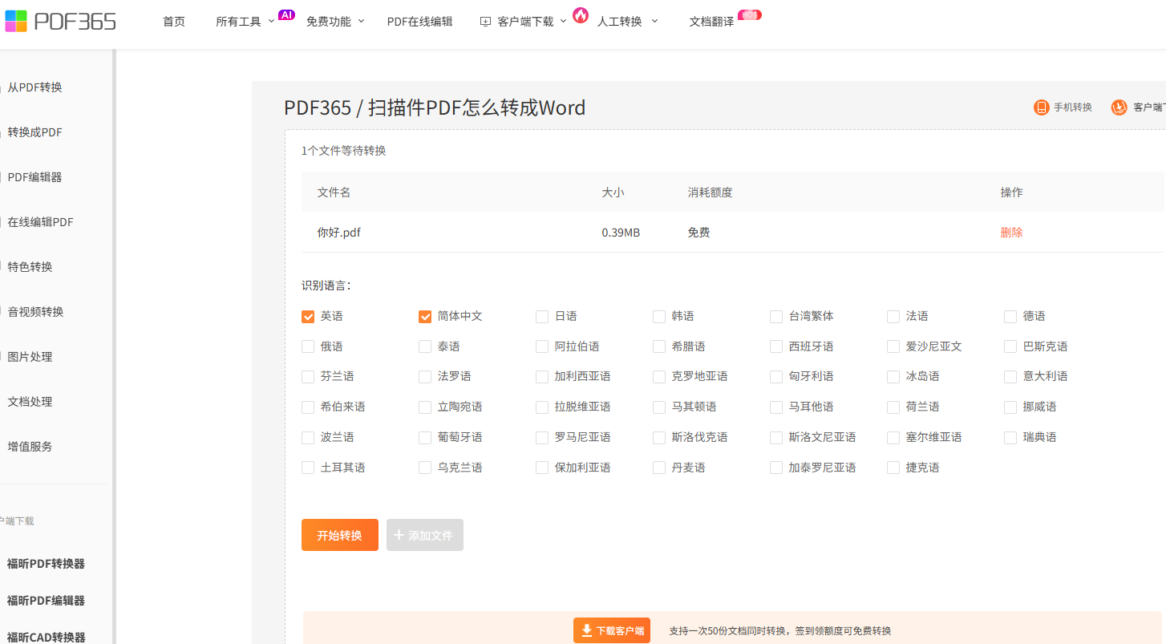Open the 文档处理 sidebar item
Screen dimensions: 1166x644
tap(30, 402)
